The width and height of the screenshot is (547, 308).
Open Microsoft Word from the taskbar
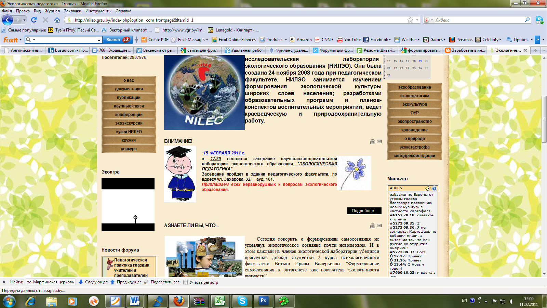(134, 301)
